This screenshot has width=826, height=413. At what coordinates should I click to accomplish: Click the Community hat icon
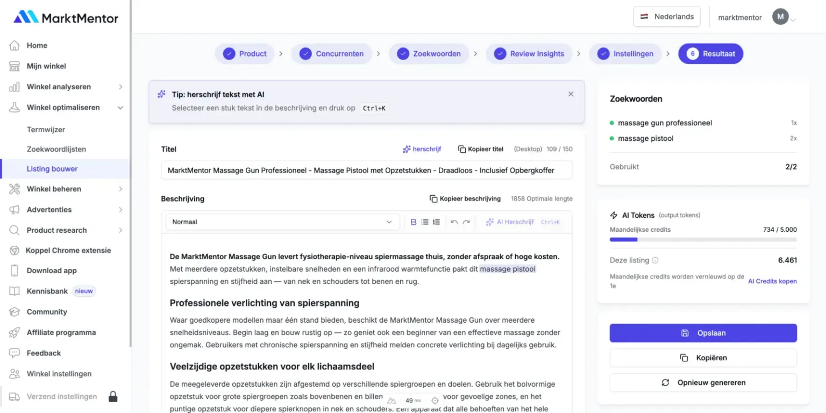pyautogui.click(x=15, y=312)
